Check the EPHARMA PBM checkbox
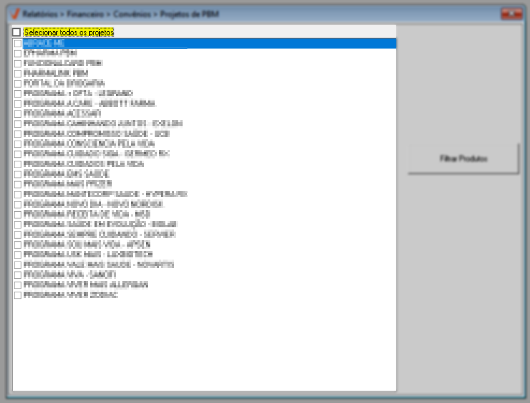 [18, 53]
